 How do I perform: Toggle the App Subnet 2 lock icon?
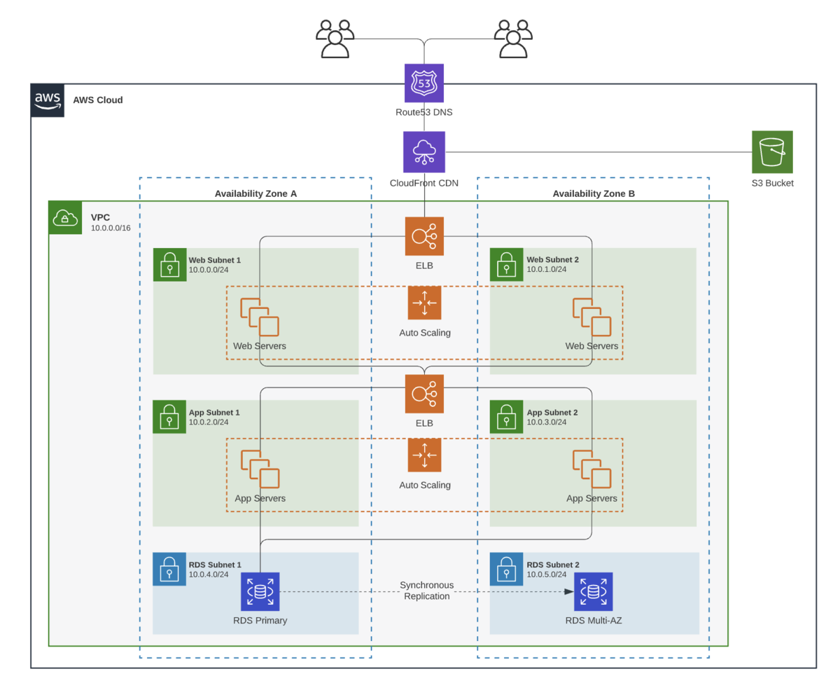coord(506,417)
